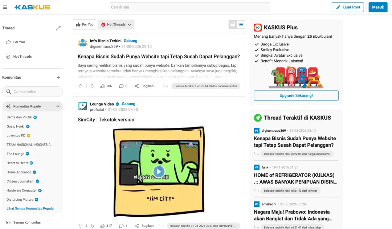This screenshot has height=229, width=392.
Task: Downvote the SimCity Tekotok thread
Action: 92,226
